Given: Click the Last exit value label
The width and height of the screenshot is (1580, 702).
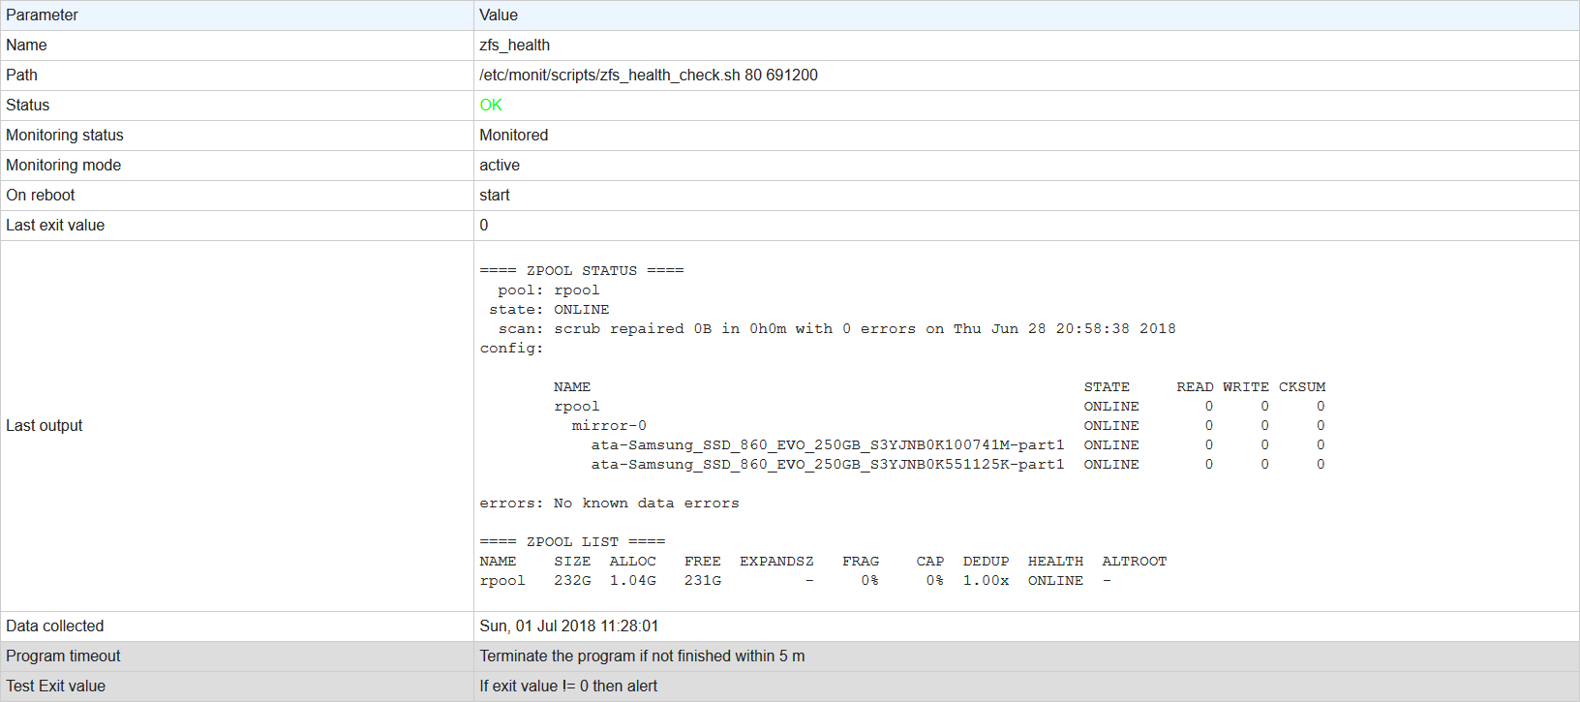Looking at the screenshot, I should pyautogui.click(x=55, y=225).
